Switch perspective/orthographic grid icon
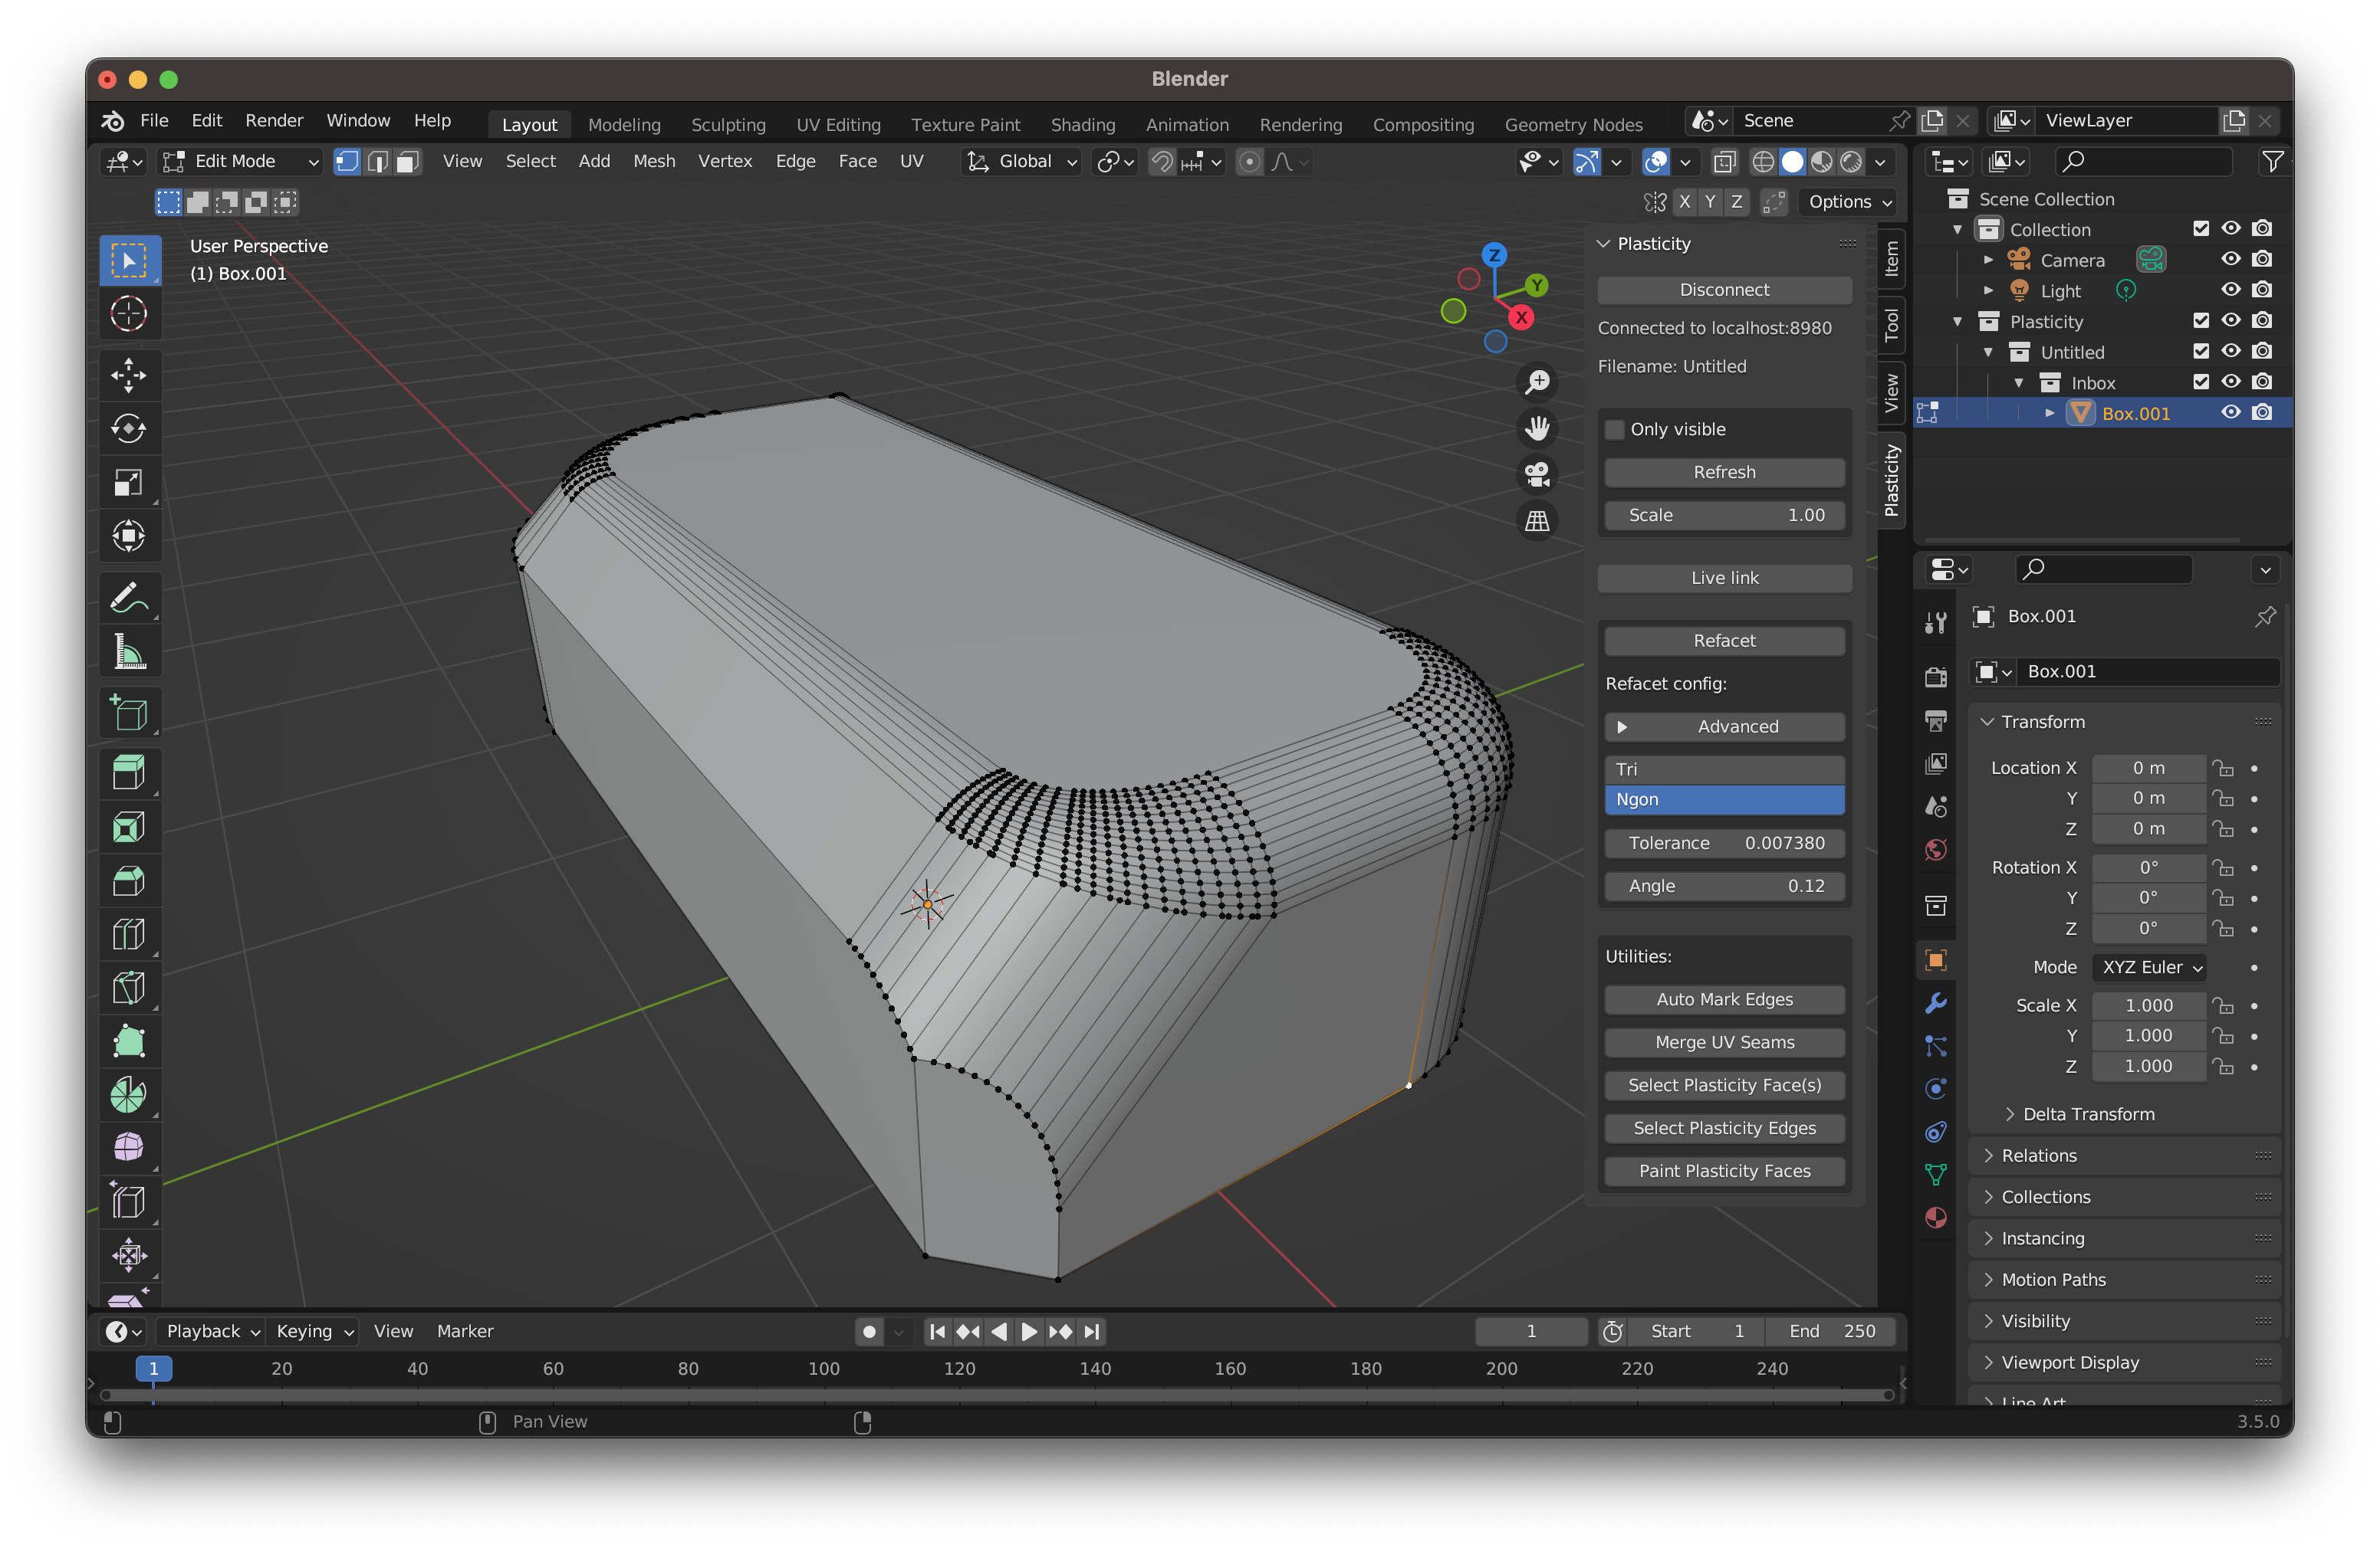 tap(1537, 520)
